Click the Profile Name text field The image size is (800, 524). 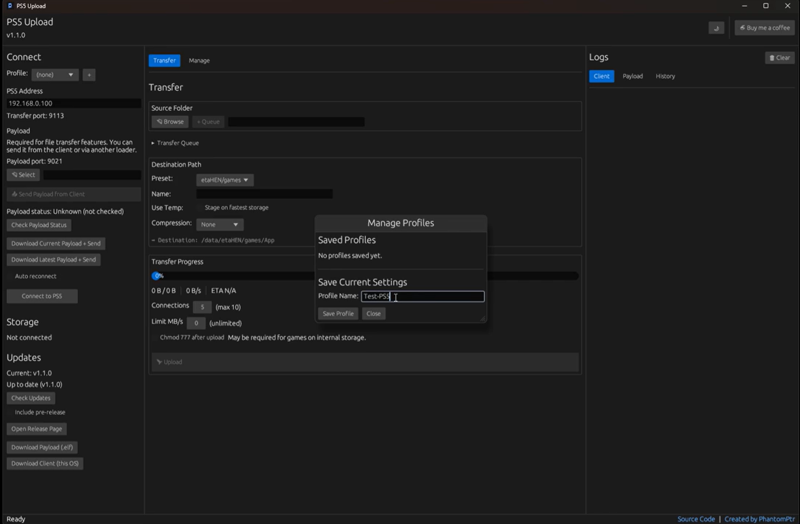[x=423, y=296]
